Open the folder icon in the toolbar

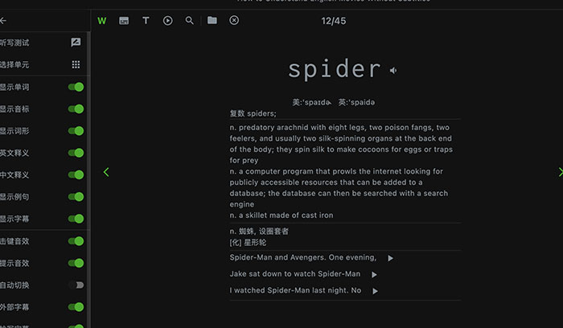[x=212, y=21]
